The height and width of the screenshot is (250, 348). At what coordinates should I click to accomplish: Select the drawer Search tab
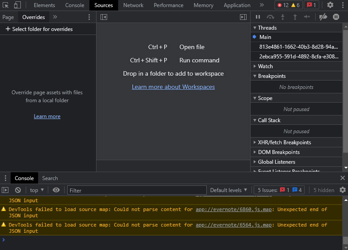pyautogui.click(x=50, y=178)
